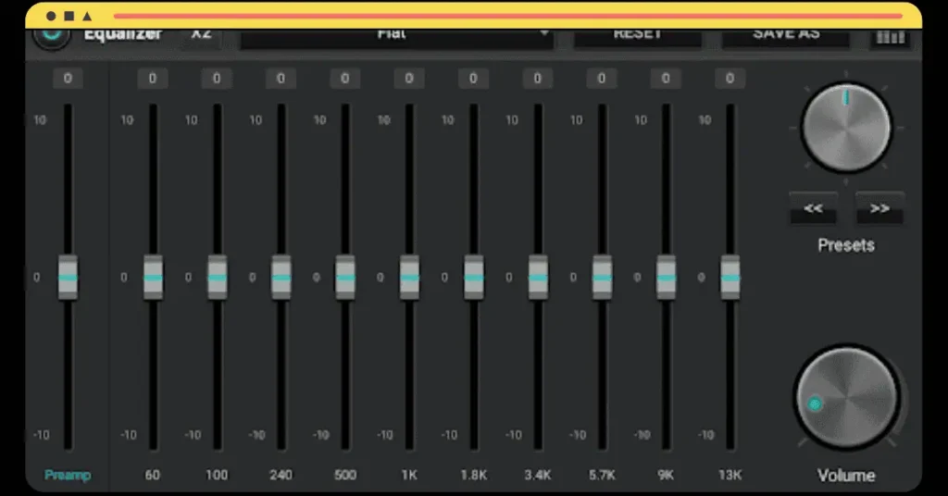Click the 3.4K band slider handle
The width and height of the screenshot is (948, 496).
pos(538,278)
